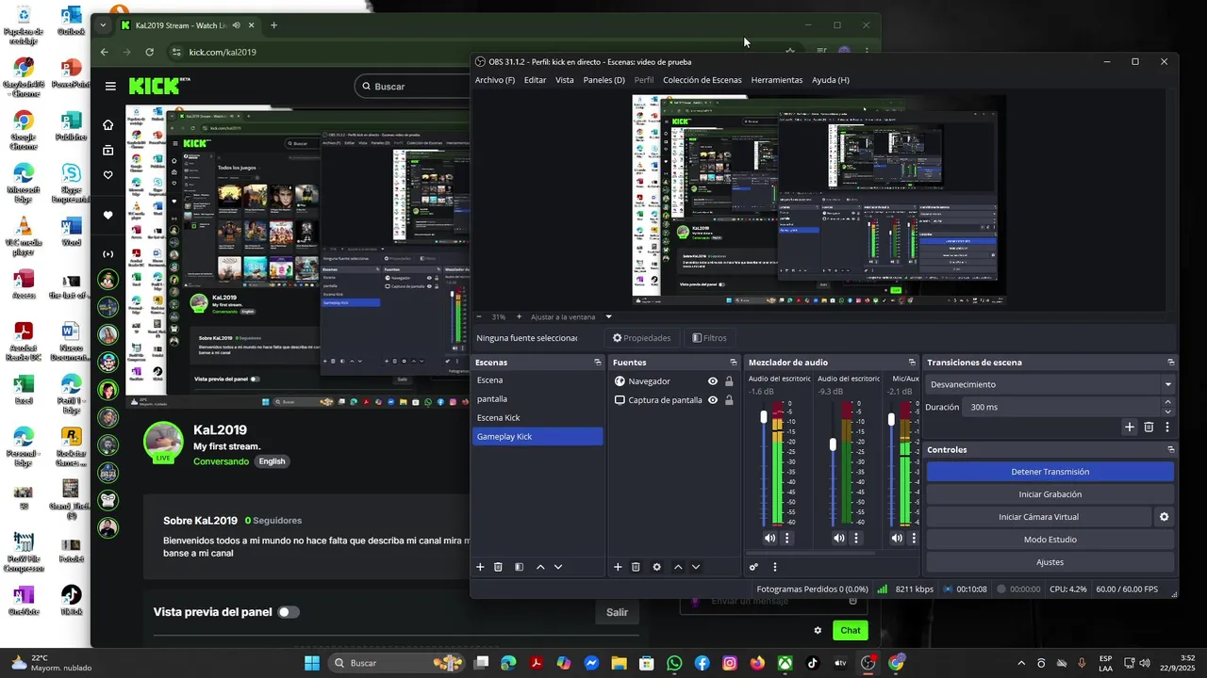Pop out Transiciones de escena dock
The width and height of the screenshot is (1207, 678).
(x=1170, y=363)
